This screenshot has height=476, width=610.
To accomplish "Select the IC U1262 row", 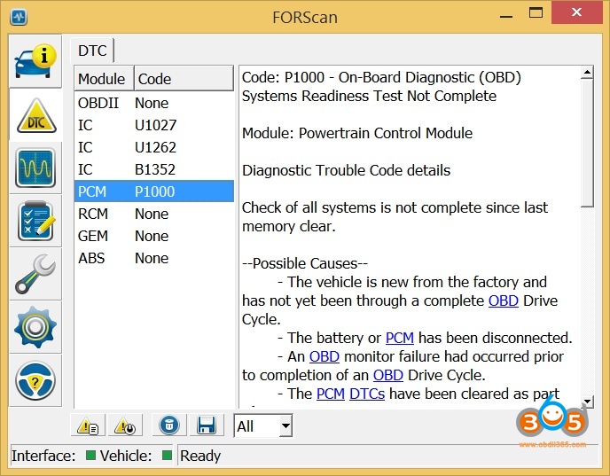I will [x=154, y=147].
